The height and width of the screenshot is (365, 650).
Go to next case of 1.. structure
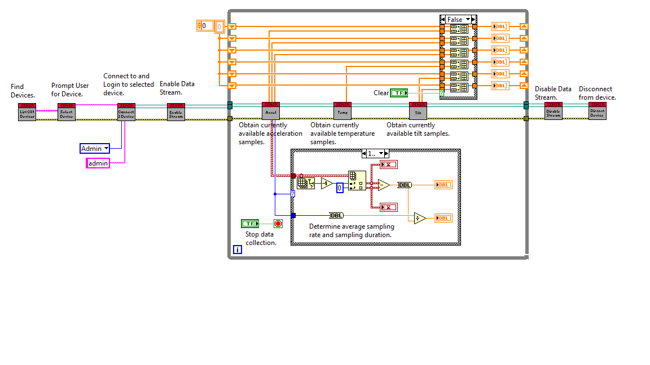tap(387, 154)
